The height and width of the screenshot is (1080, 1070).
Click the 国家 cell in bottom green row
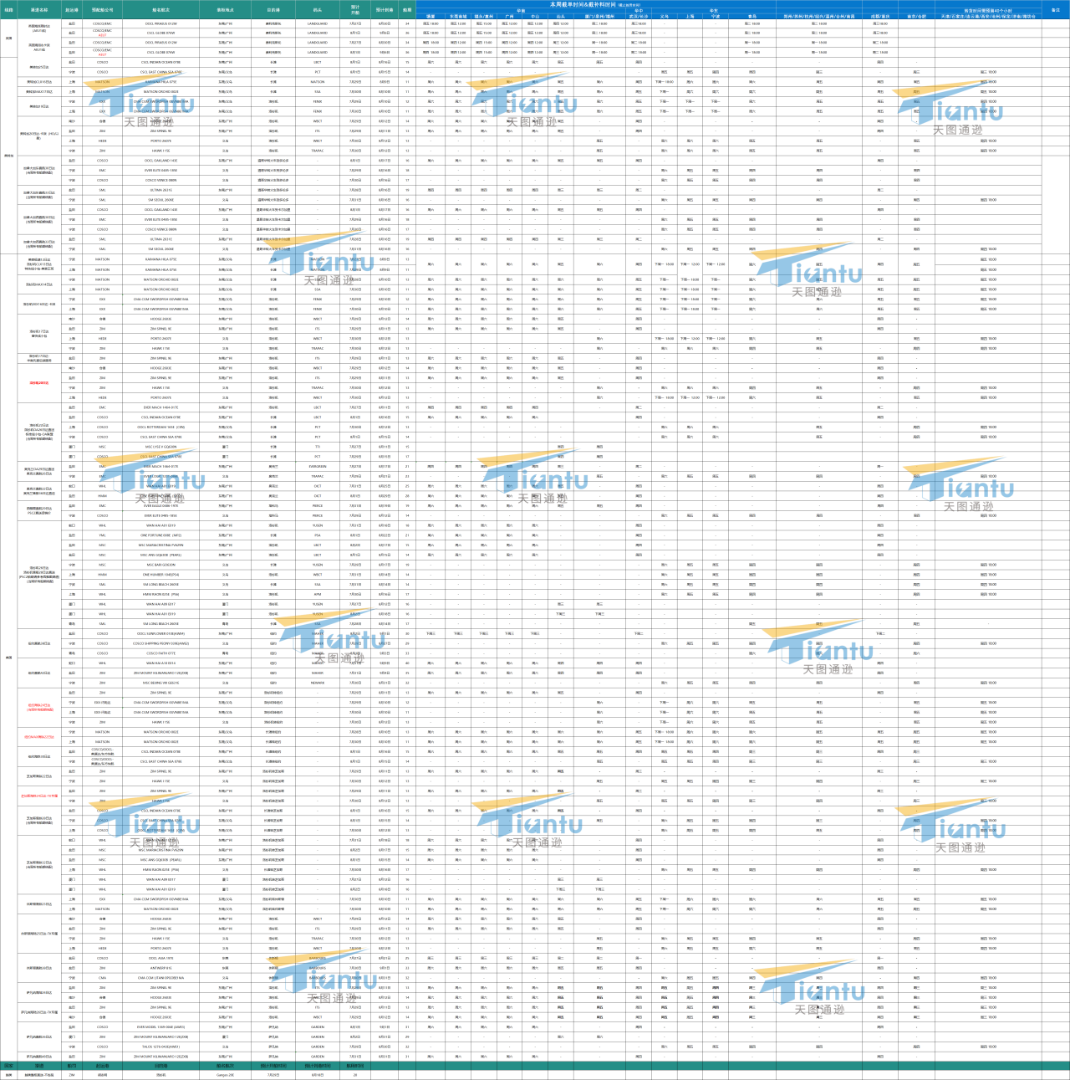coord(9,1066)
